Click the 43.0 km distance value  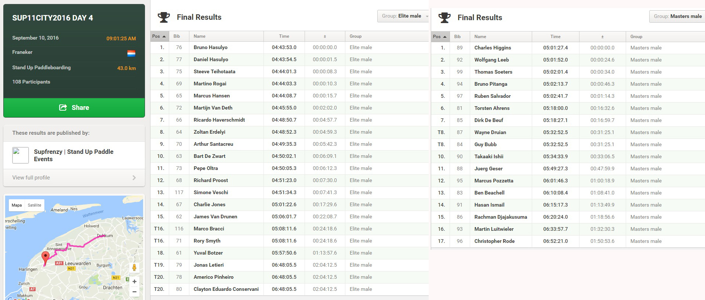[x=127, y=68]
